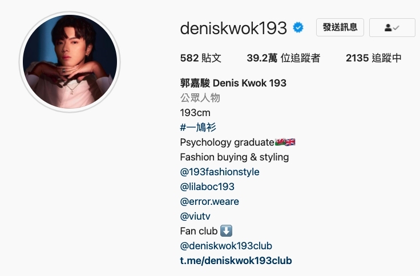
Task: Go to @deniskwok193club fan account
Action: click(226, 246)
